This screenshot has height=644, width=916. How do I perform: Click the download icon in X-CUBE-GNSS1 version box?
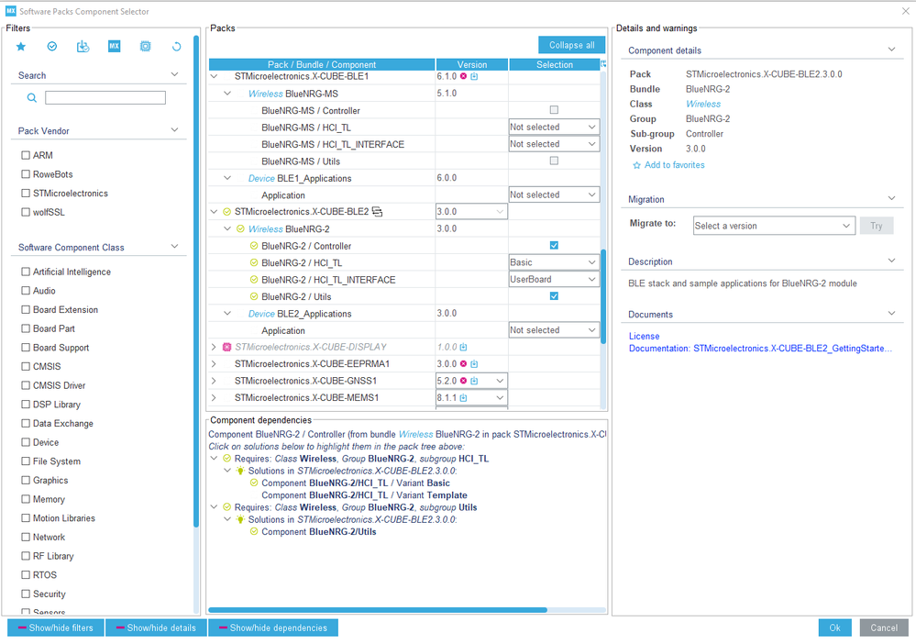(x=474, y=381)
